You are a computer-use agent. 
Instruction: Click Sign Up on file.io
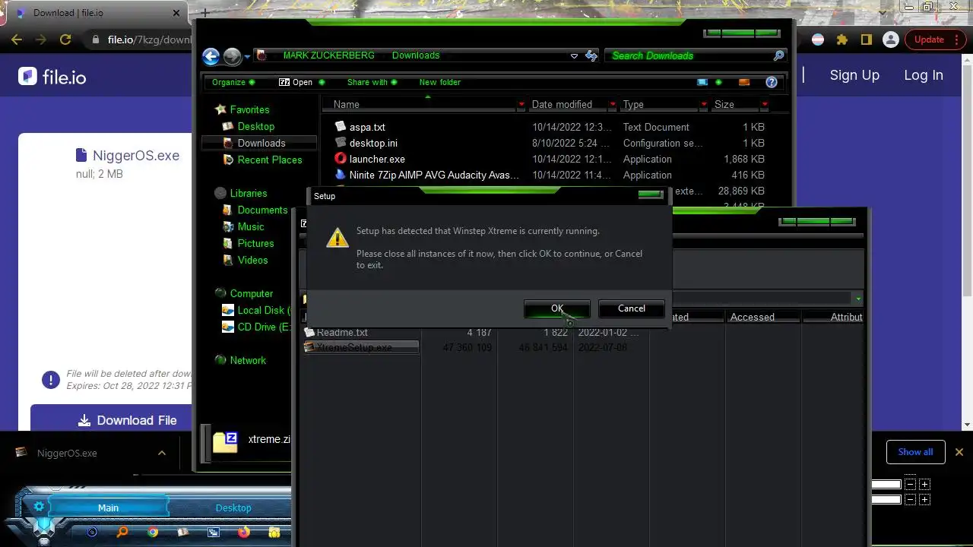(854, 75)
